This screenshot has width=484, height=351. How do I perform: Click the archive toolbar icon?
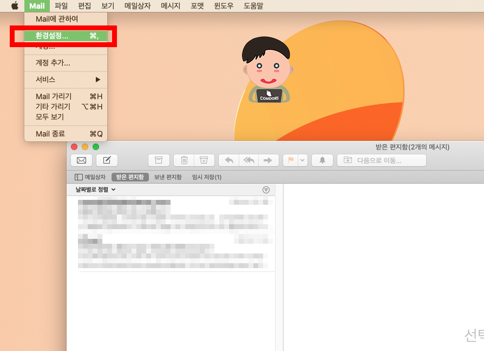click(x=159, y=160)
